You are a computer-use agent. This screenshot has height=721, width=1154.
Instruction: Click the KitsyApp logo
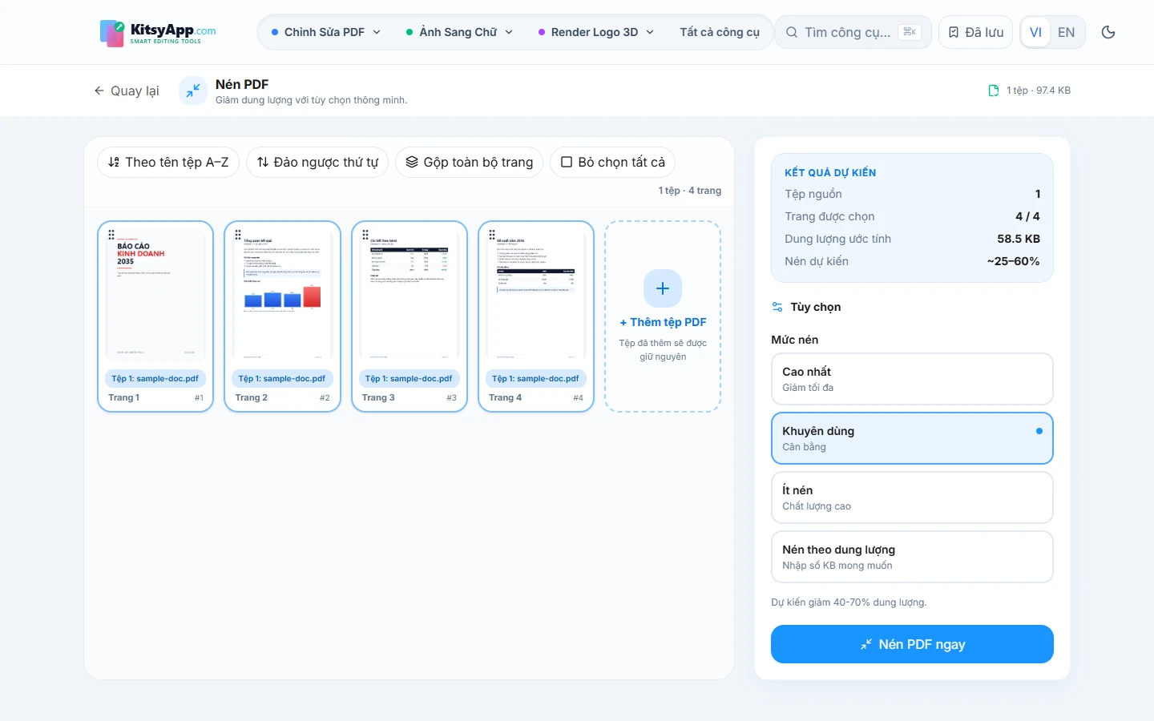[x=158, y=33]
